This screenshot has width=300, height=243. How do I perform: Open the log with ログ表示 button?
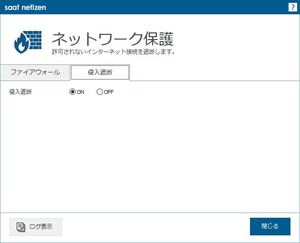36,227
